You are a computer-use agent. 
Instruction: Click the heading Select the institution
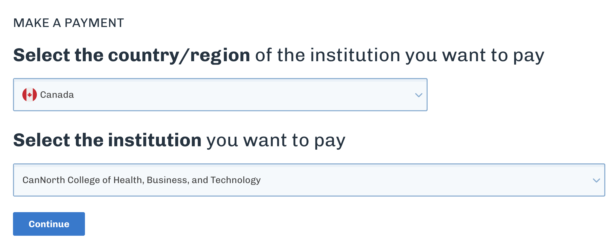pos(180,140)
